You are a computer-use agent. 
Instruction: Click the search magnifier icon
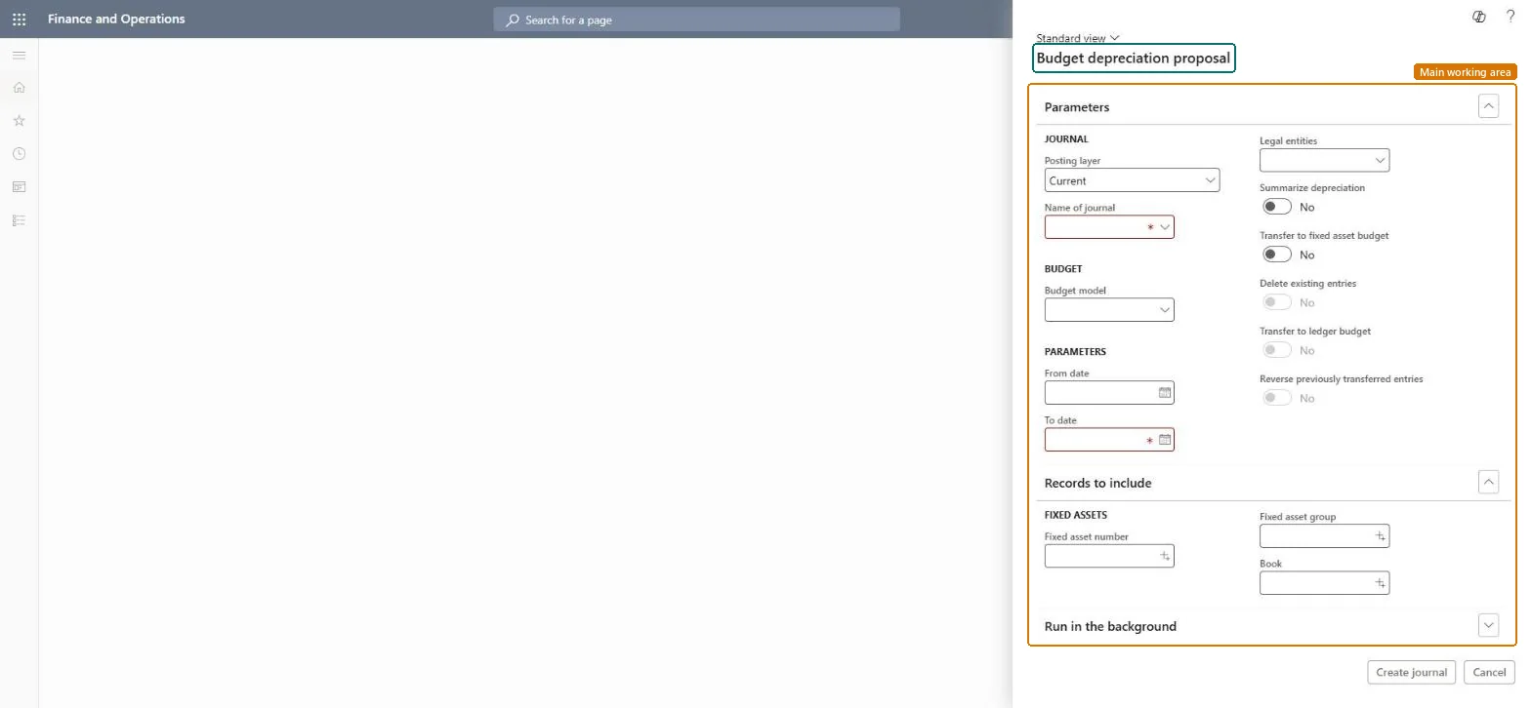(513, 20)
